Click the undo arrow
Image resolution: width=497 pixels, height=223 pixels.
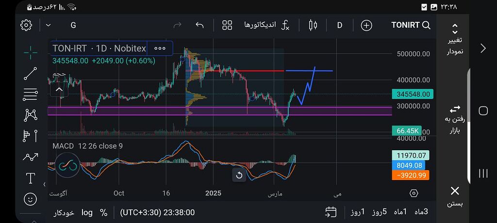click(x=199, y=25)
